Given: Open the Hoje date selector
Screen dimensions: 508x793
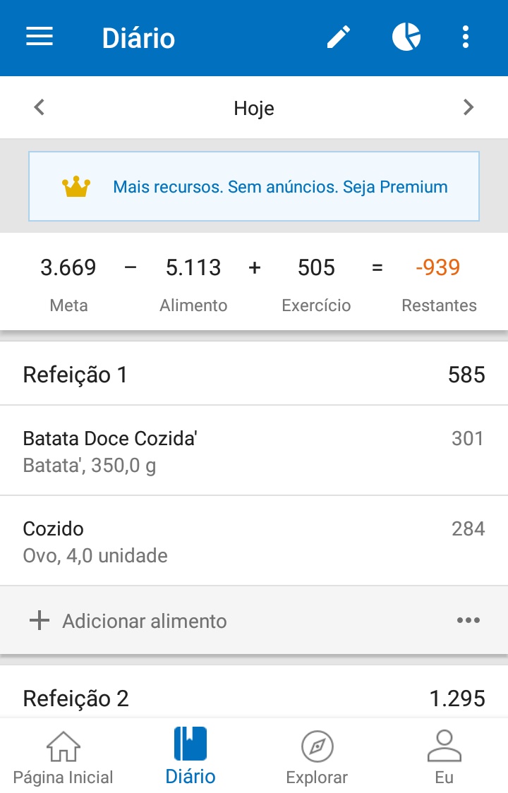Looking at the screenshot, I should pyautogui.click(x=254, y=108).
